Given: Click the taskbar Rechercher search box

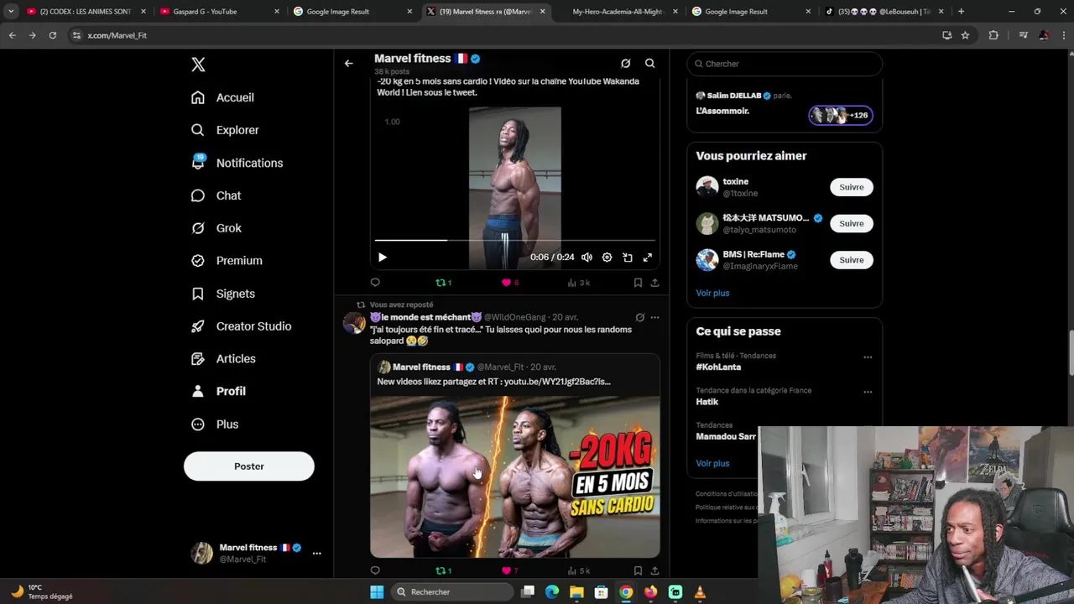Looking at the screenshot, I should pos(453,592).
